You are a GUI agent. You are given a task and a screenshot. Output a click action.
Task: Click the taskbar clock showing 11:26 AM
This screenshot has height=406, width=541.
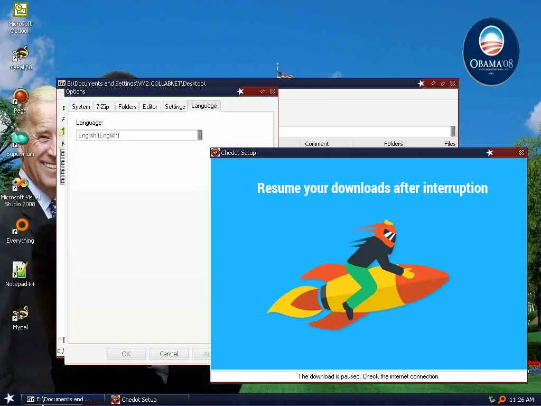point(521,400)
